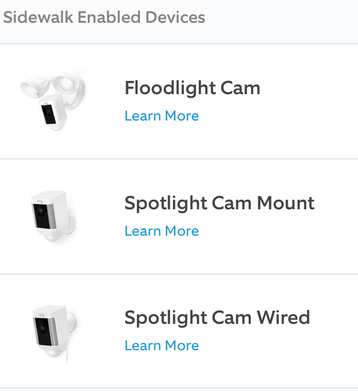Click the Spotlight Cam Mount heading

219,203
